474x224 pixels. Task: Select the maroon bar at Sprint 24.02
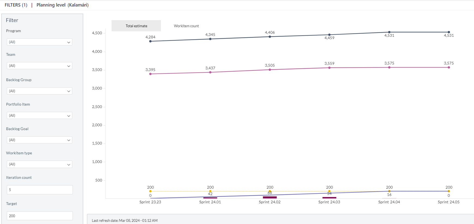[270, 197]
